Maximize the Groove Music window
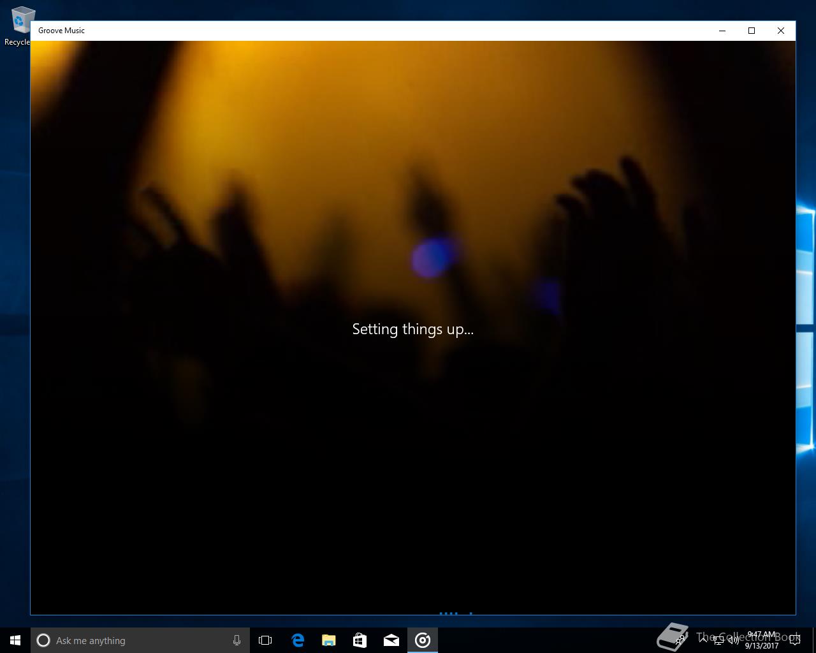816x653 pixels. (752, 31)
